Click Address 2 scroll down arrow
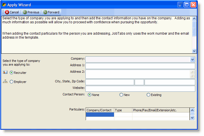 point(192,76)
